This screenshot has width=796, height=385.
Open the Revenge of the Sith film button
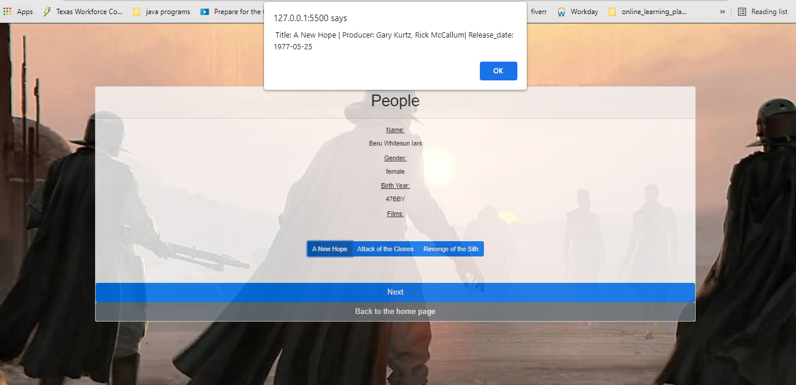coord(450,249)
